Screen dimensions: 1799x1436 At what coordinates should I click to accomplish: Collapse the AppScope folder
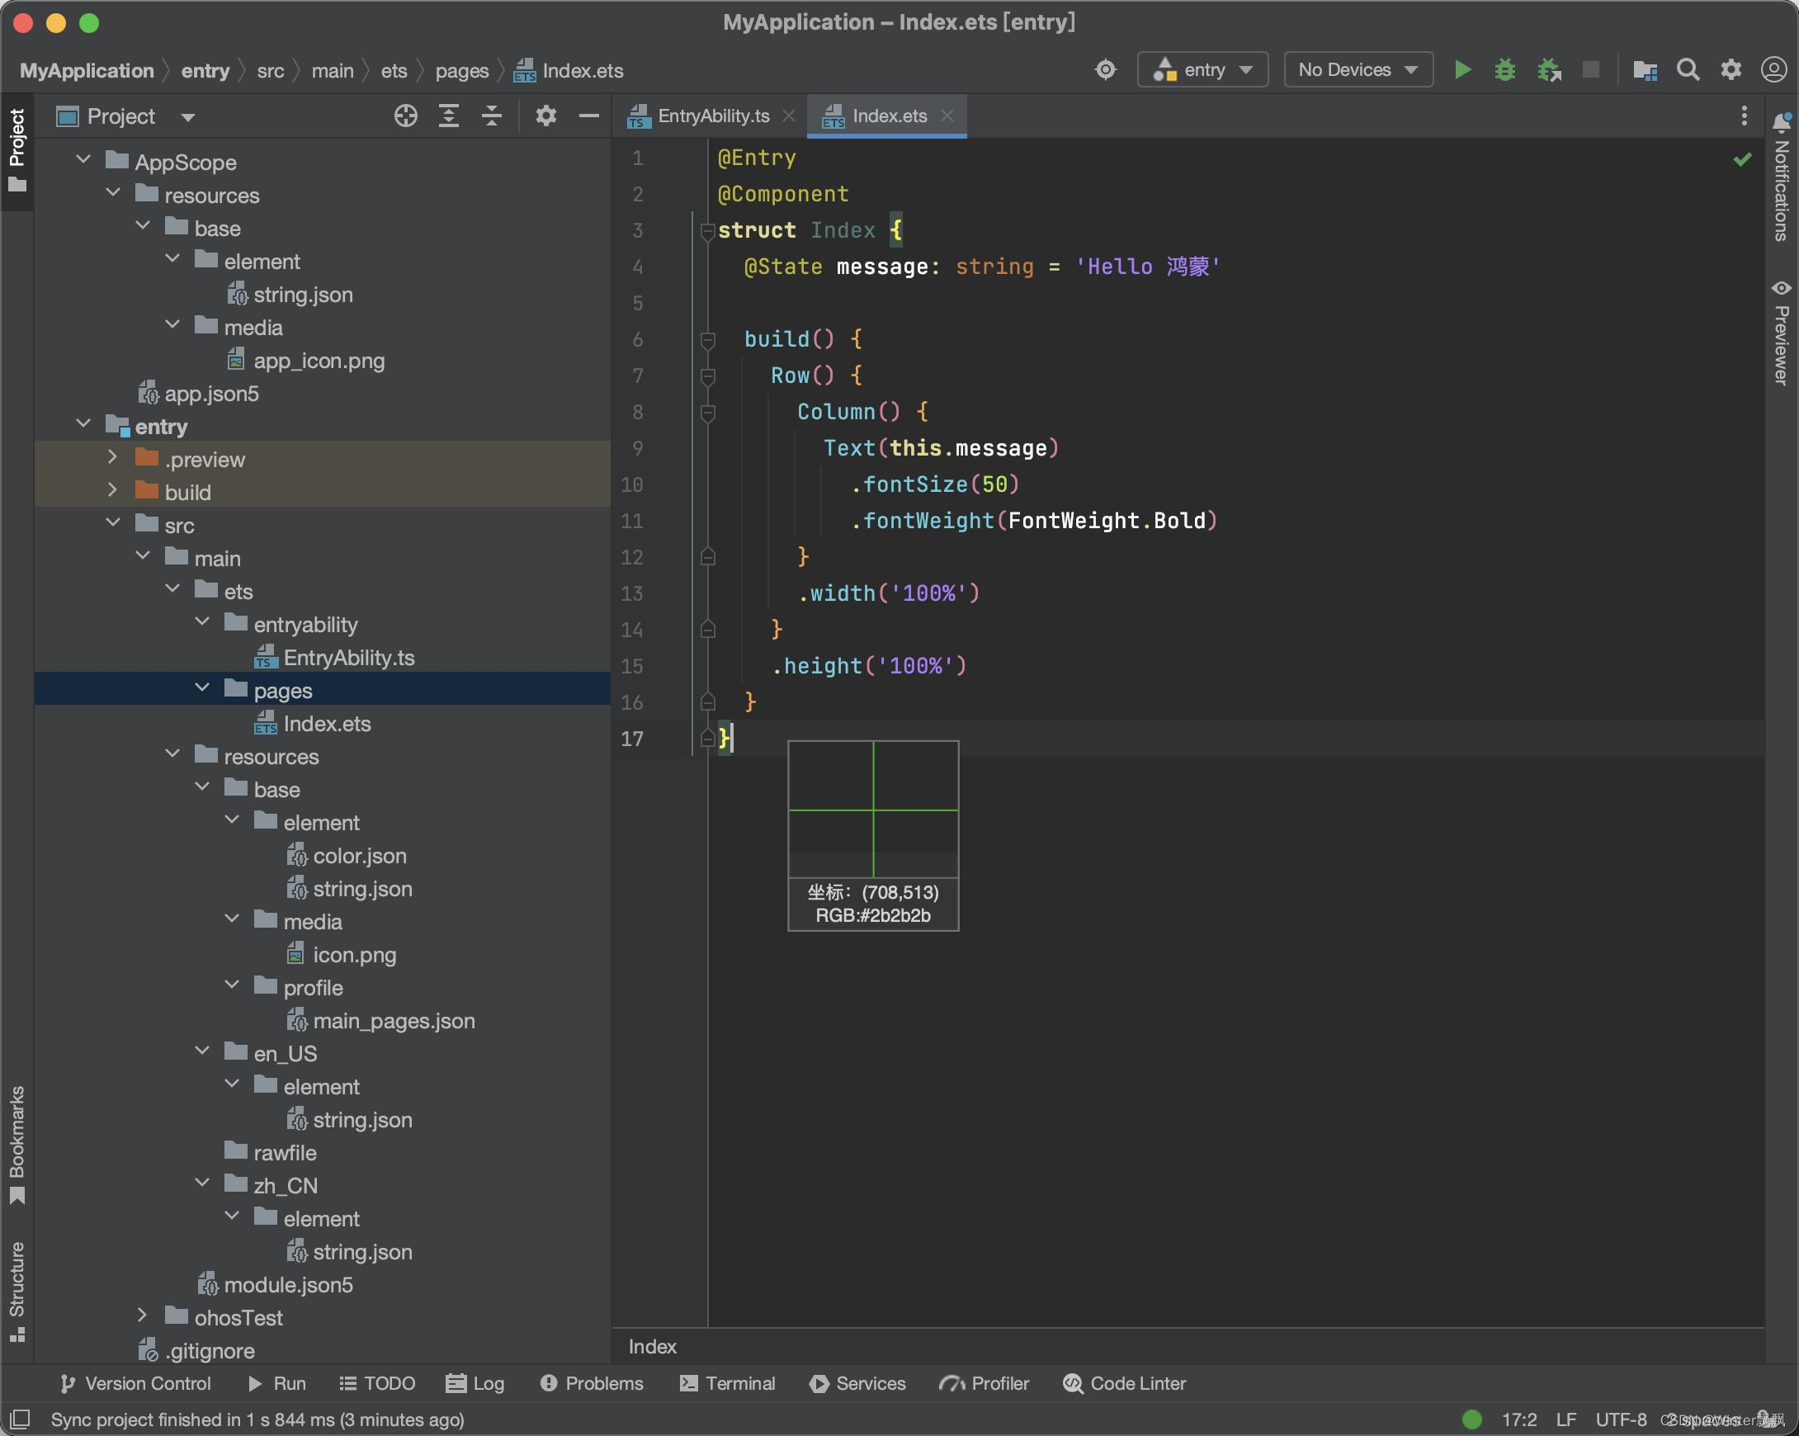click(83, 160)
